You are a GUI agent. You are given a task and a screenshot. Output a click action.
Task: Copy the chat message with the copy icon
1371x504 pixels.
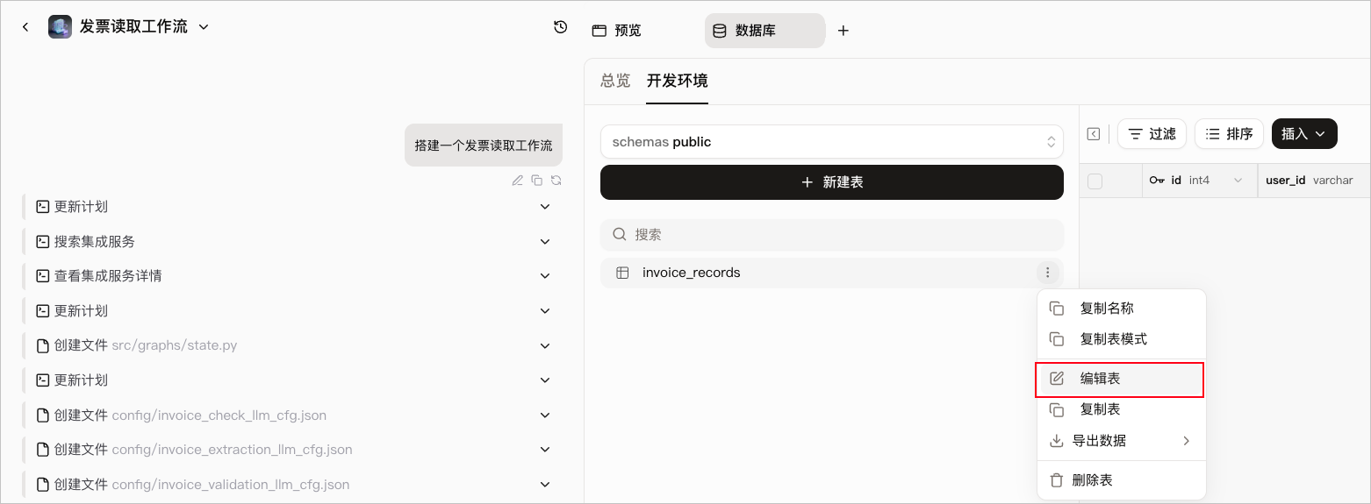coord(537,181)
